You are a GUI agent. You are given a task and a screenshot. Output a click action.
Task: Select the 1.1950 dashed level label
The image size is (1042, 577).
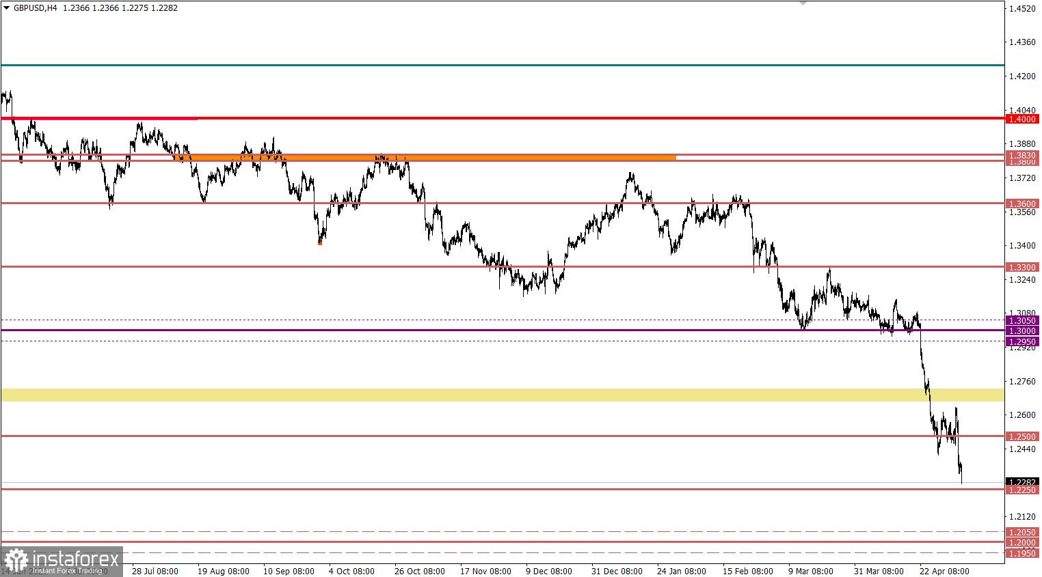pyautogui.click(x=1022, y=553)
